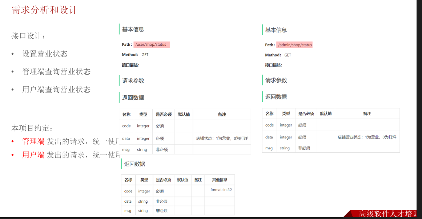Click the bullet 用户端查询营业状态
This screenshot has height=219, width=422.
56,89
